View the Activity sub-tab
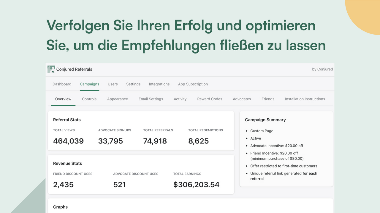 [180, 99]
